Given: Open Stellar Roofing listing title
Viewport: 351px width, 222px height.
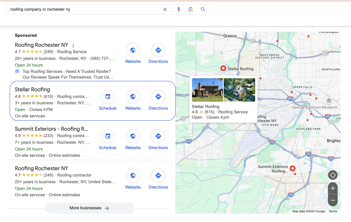Looking at the screenshot, I should [x=32, y=89].
